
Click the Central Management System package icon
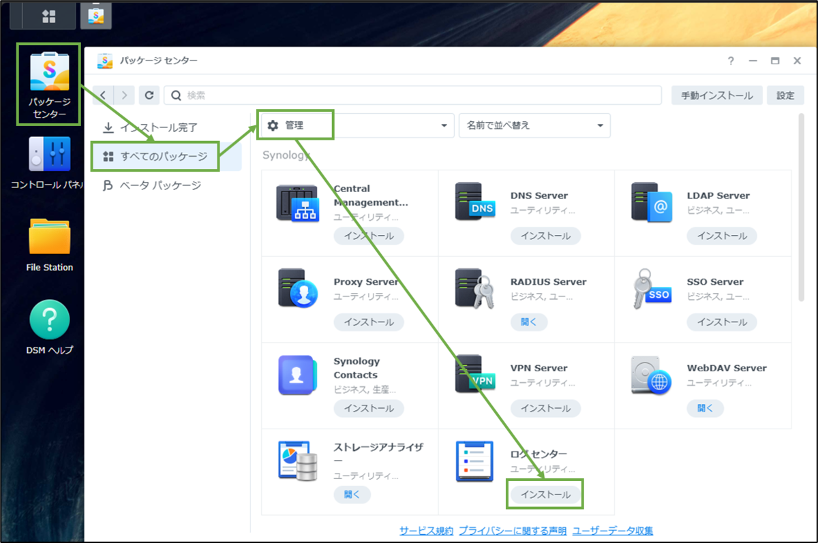coord(297,202)
